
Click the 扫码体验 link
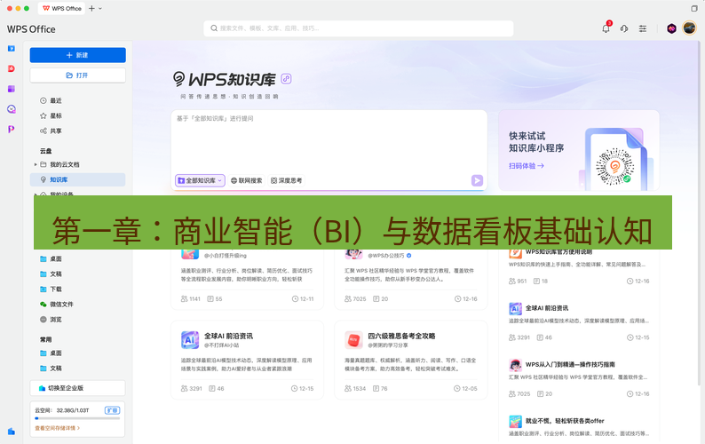click(x=526, y=166)
